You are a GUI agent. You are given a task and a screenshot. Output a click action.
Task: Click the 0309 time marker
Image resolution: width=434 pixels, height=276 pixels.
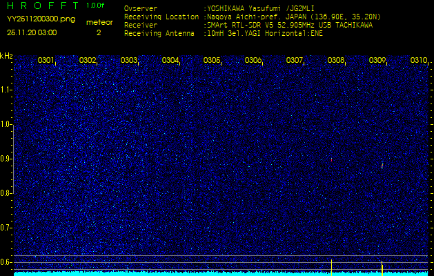pyautogui.click(x=377, y=60)
